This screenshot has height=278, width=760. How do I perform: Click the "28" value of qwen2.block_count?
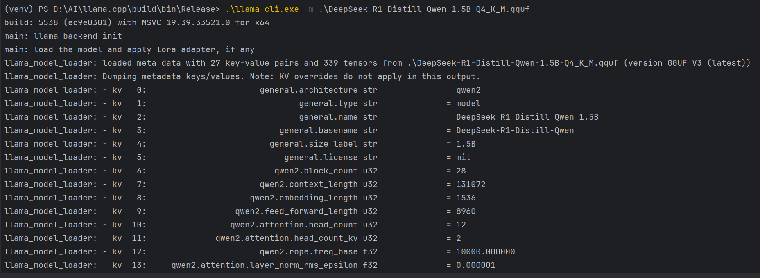461,171
